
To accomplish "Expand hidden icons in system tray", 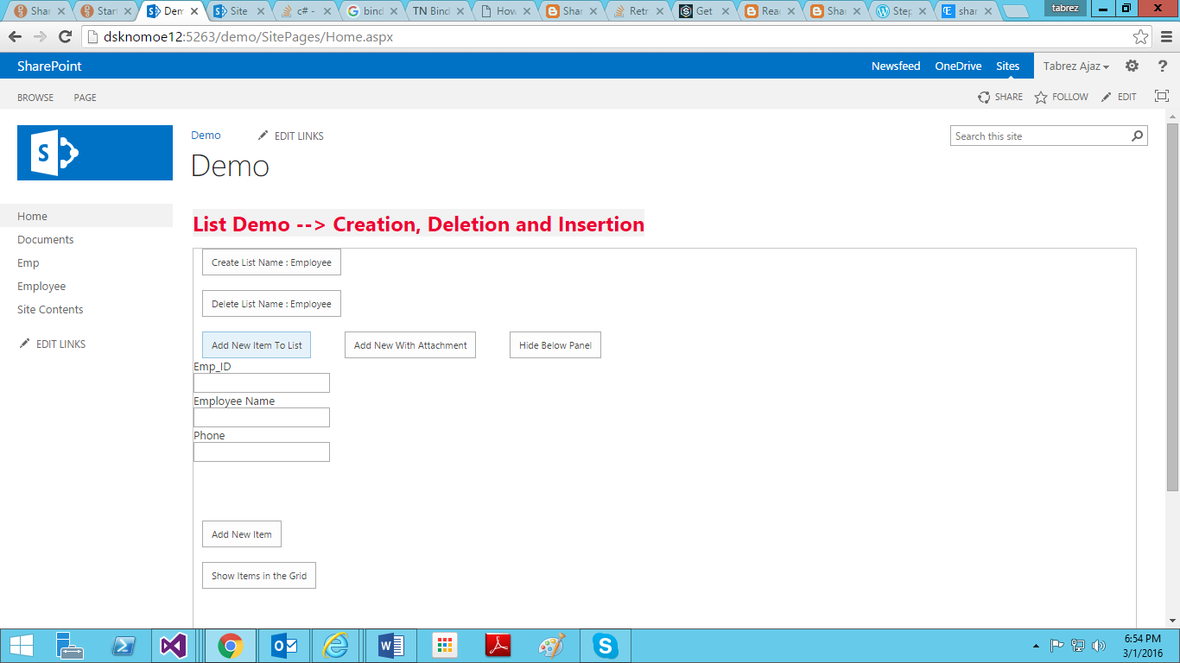I will coord(1034,645).
